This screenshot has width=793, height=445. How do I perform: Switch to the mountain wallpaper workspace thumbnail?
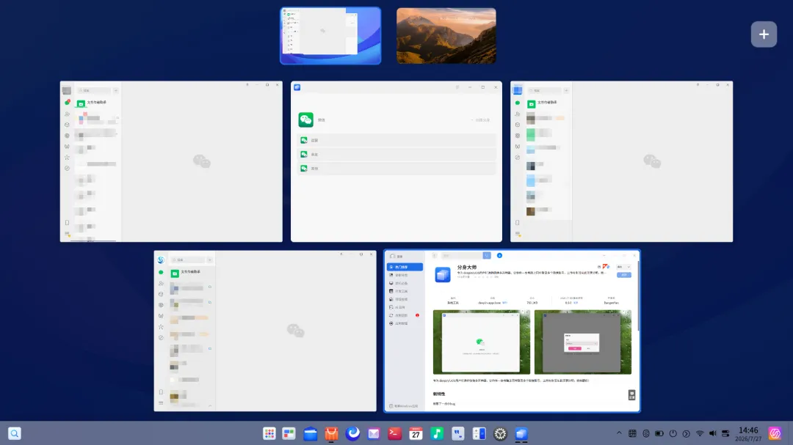(446, 36)
